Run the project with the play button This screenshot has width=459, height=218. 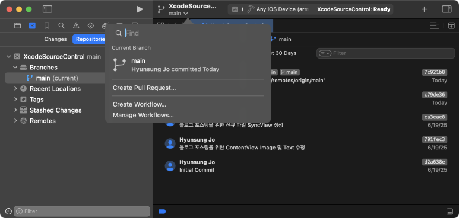point(140,9)
